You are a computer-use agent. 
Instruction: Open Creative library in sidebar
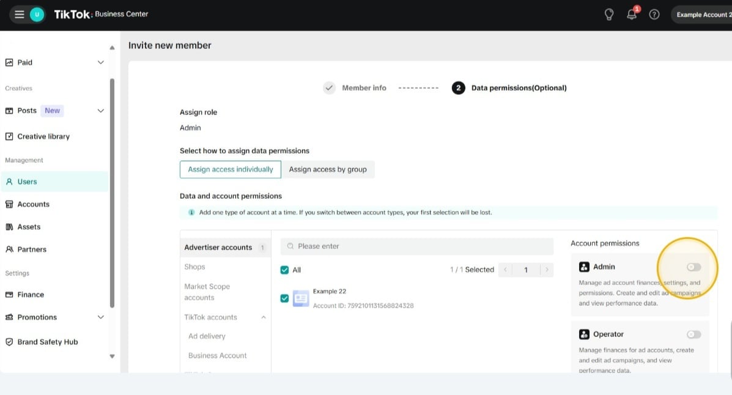click(x=43, y=136)
